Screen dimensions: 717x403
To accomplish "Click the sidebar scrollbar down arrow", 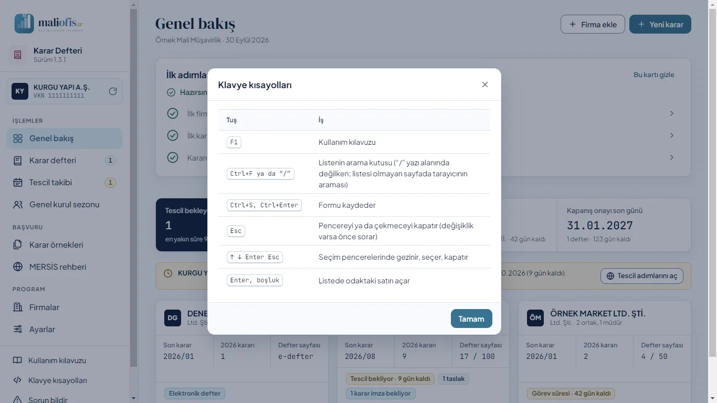I will 133,399.
